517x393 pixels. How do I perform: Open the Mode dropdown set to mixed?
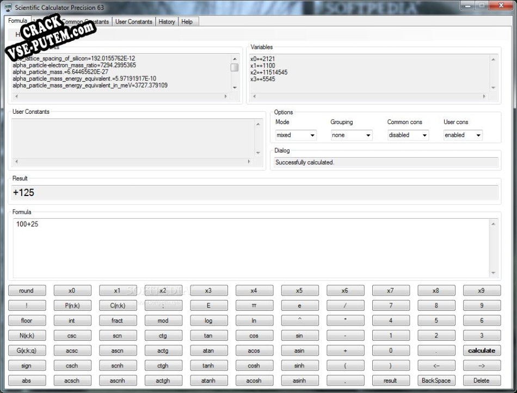click(x=296, y=135)
